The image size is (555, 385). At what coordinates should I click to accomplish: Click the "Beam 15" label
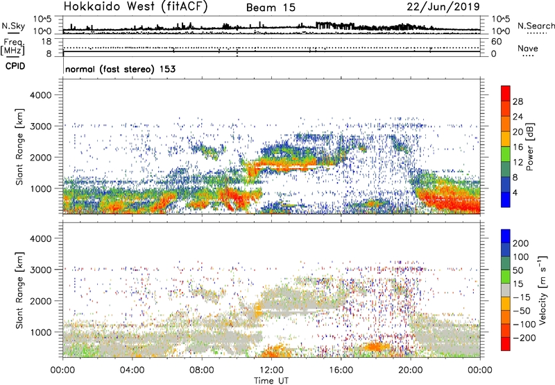coord(271,8)
